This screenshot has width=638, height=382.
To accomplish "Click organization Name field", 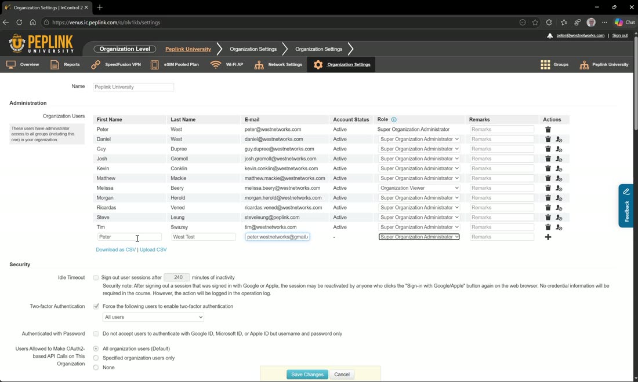I will tap(133, 87).
